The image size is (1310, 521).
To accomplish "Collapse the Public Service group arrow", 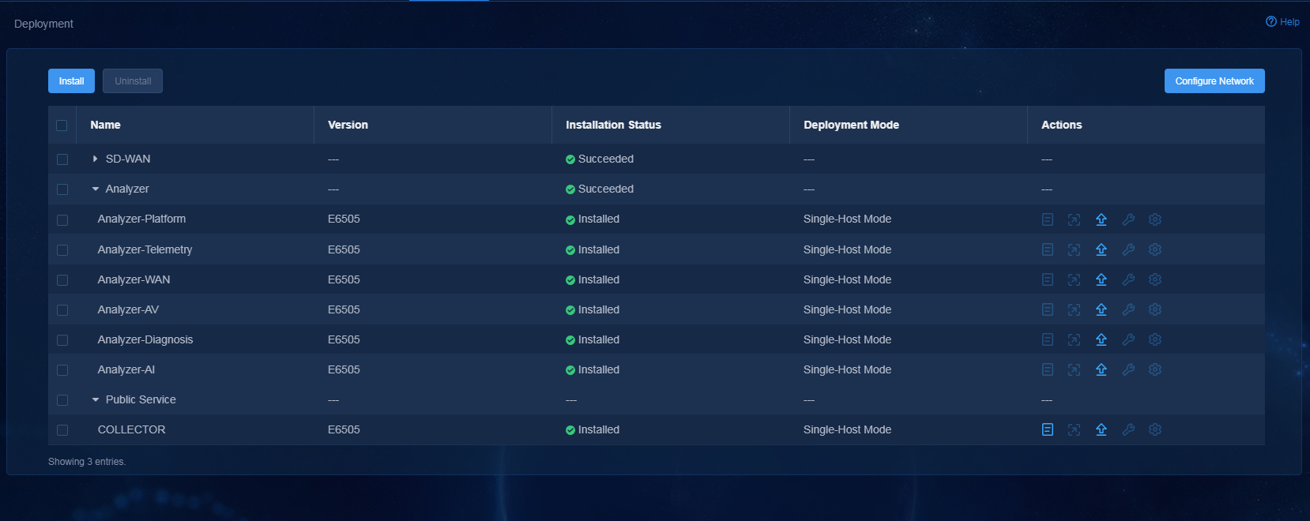I will pos(96,399).
